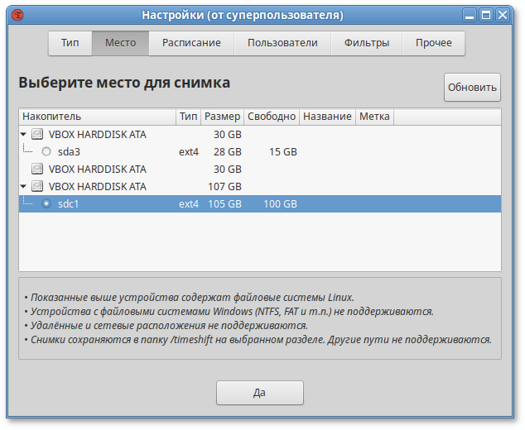525x430 pixels.
Task: Switch to the Тип tab
Action: tap(70, 43)
